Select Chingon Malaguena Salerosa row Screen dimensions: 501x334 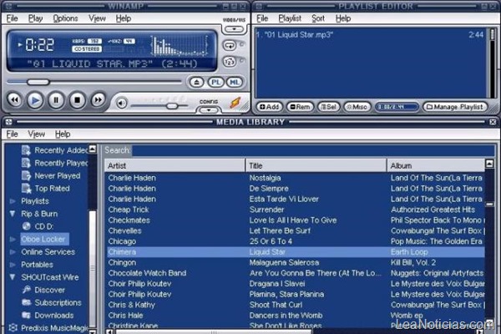296,262
